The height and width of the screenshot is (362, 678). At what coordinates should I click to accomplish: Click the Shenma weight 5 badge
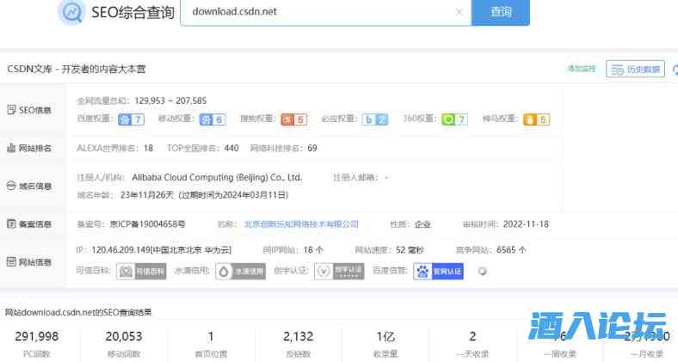pyautogui.click(x=536, y=120)
